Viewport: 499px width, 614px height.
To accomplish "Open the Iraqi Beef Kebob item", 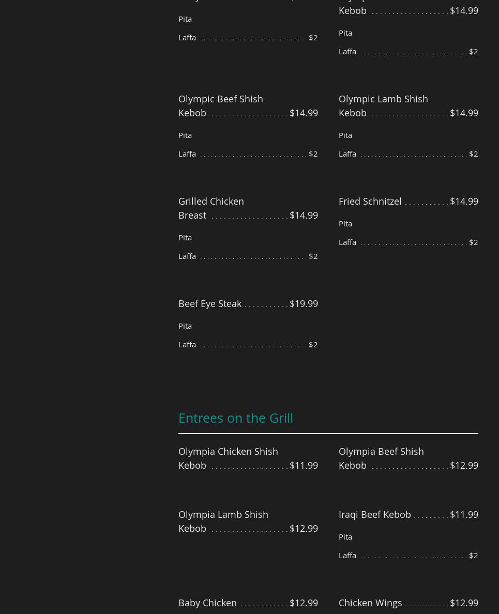I will tap(375, 514).
